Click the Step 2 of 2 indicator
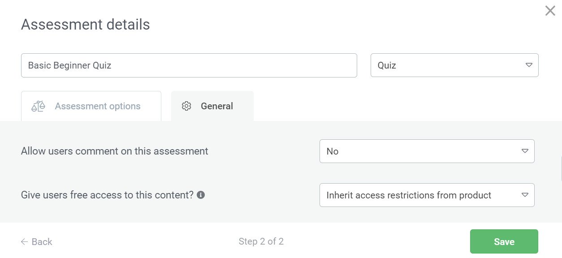 [261, 242]
